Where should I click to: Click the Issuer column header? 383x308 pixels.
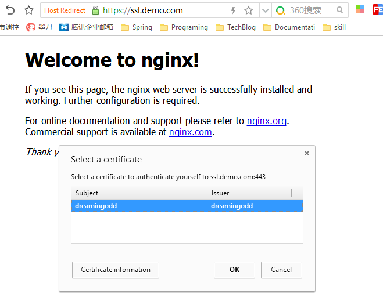point(249,193)
